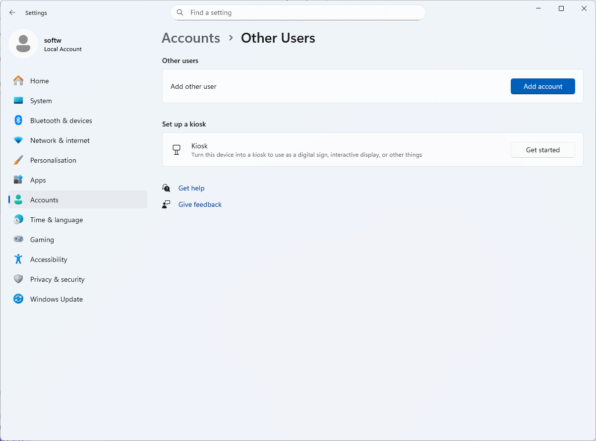Select Apps in the sidebar

[78, 180]
